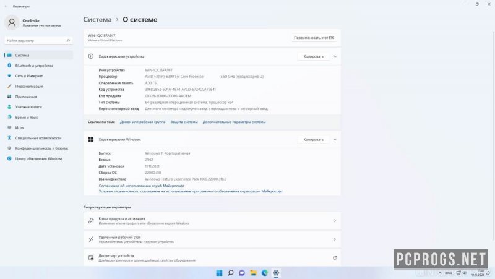Select the processor value AMD FX-6300 text

[174, 76]
